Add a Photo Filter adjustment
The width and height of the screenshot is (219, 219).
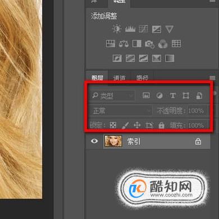tap(149, 44)
